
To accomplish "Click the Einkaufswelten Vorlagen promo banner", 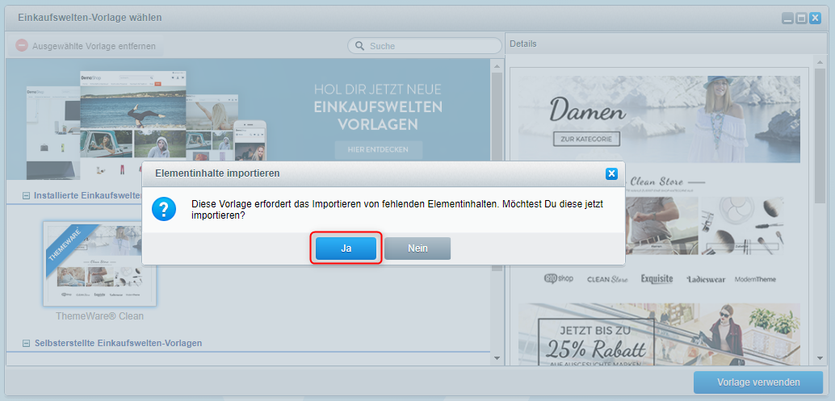I will coord(248,119).
